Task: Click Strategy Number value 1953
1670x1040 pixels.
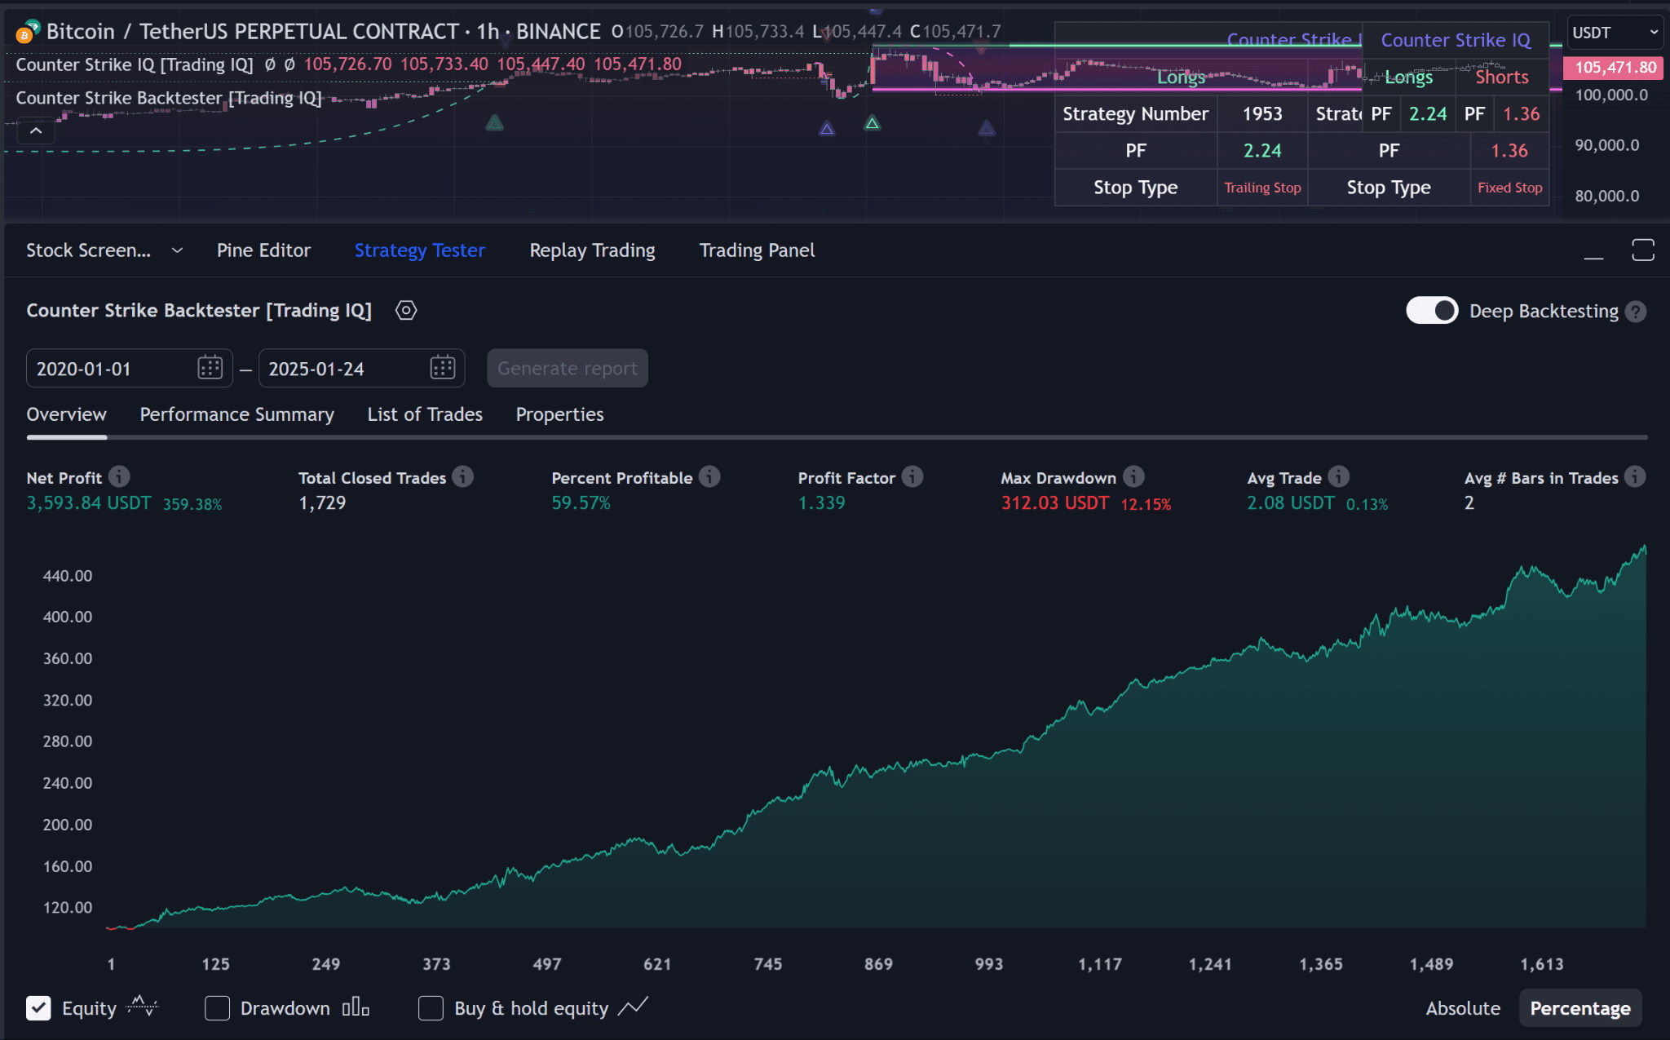Action: tap(1262, 114)
